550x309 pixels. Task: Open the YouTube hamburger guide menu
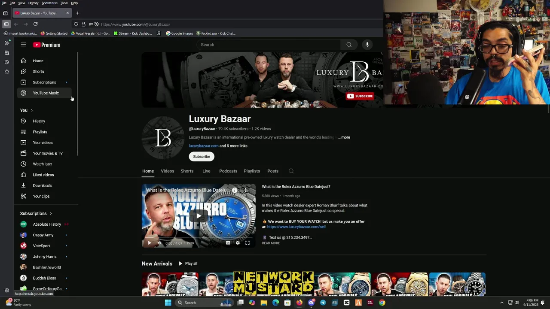click(23, 45)
